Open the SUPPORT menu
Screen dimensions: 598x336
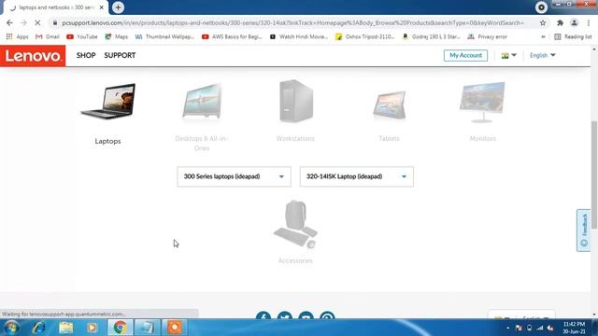coord(120,55)
